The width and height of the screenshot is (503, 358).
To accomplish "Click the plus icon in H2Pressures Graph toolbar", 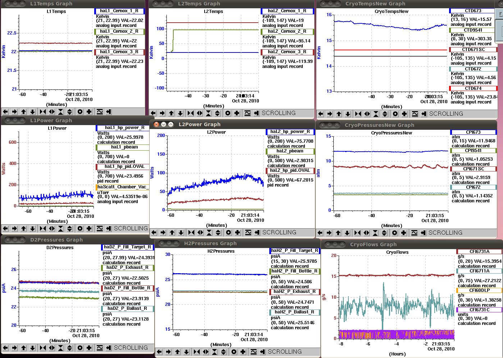I will click(x=243, y=352).
